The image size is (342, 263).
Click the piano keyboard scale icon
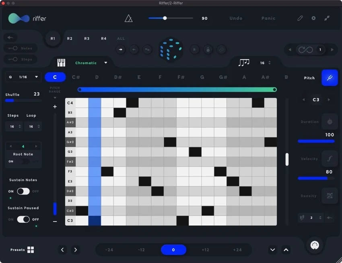point(61,63)
